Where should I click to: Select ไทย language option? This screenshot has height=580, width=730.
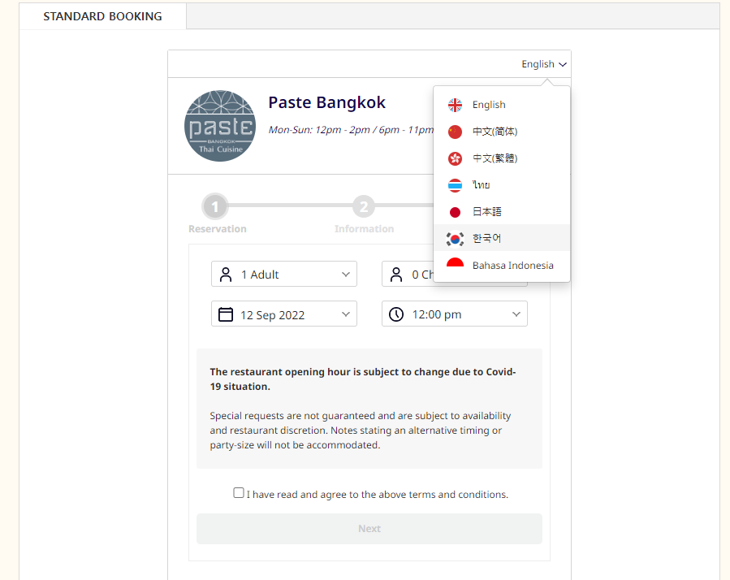pos(501,185)
